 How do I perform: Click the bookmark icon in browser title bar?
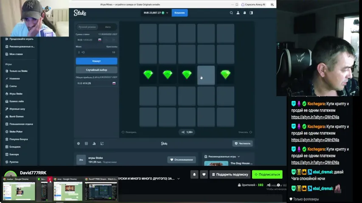point(237,5)
